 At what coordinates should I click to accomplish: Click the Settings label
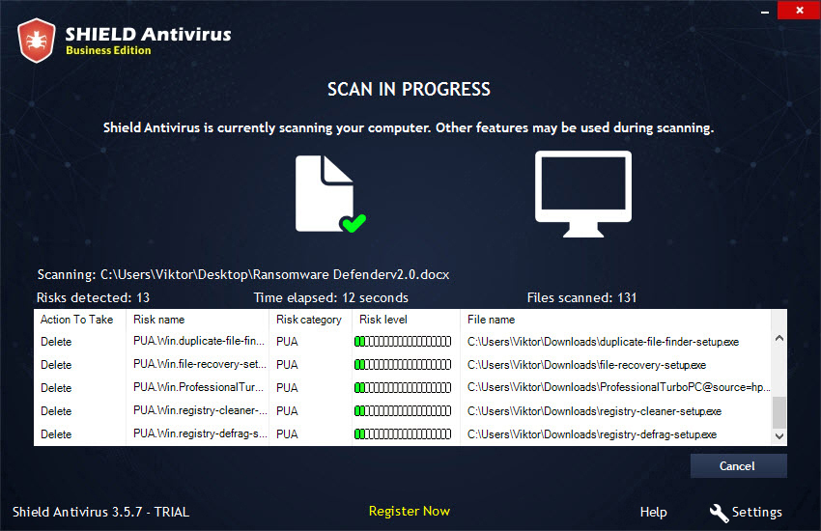756,512
